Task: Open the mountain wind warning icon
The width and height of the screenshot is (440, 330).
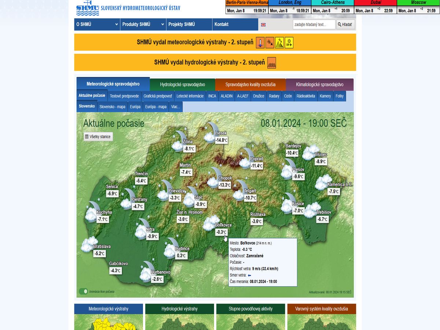Action: (x=279, y=43)
